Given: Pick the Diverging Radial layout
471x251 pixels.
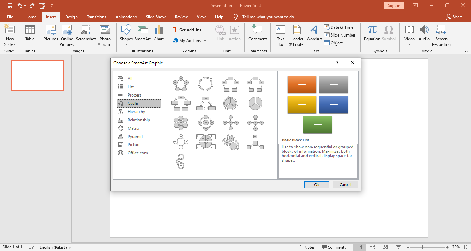Looking at the screenshot, I should pos(255,122).
